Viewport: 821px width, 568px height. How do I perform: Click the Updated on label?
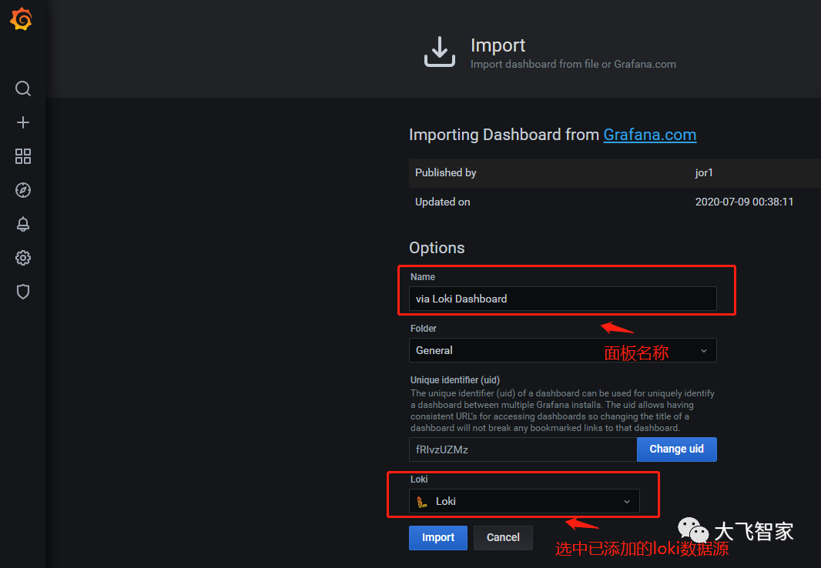[442, 202]
